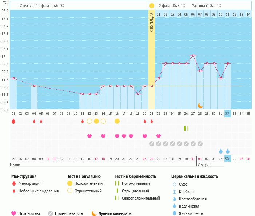Click the vertical ОВУЛЯЦИЯ column label

tap(152, 21)
